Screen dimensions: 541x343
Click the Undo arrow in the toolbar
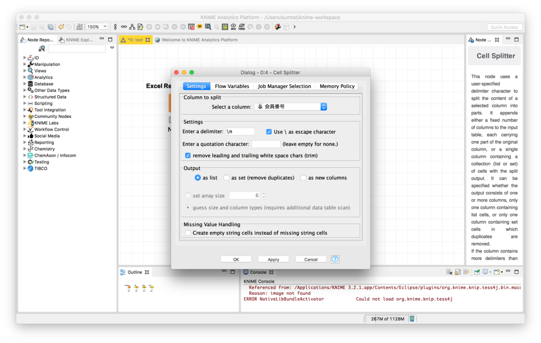click(x=61, y=26)
